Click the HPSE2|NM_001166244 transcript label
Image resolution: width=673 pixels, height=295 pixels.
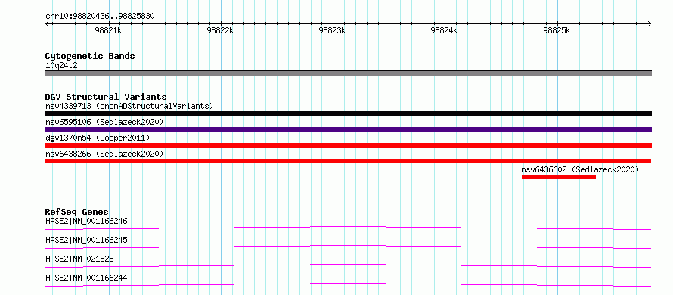86,278
